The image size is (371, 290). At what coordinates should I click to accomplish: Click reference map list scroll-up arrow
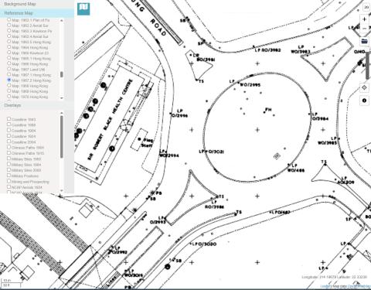[x=62, y=20]
